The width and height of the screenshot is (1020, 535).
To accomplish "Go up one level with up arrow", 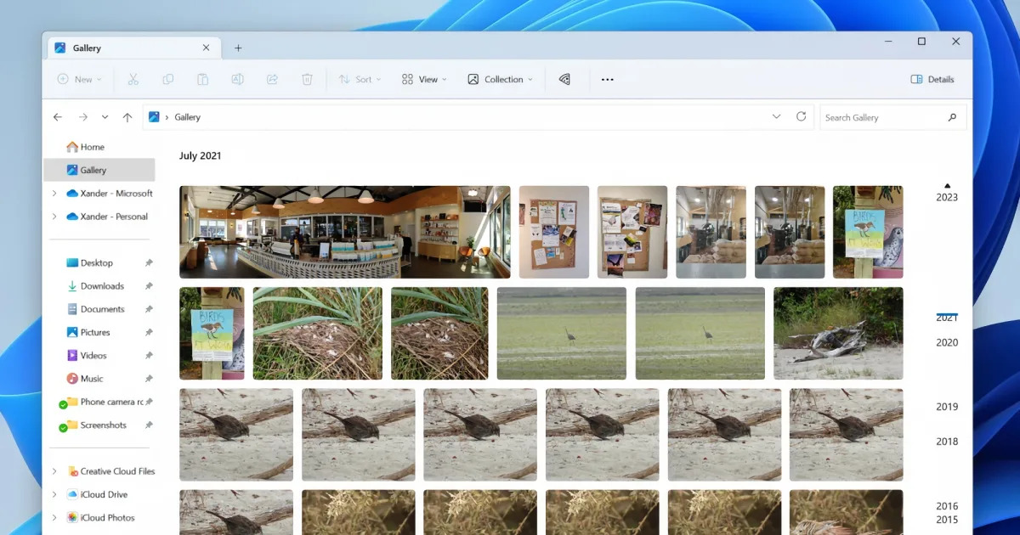I will tap(127, 117).
